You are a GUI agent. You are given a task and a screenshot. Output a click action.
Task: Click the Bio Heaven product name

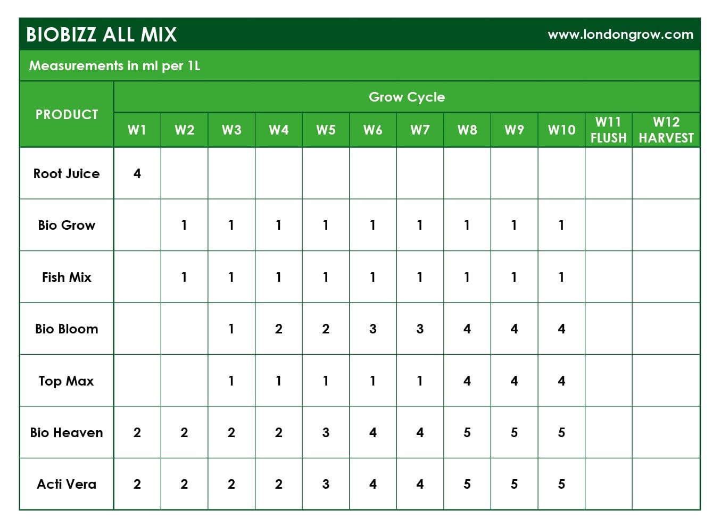pos(67,432)
